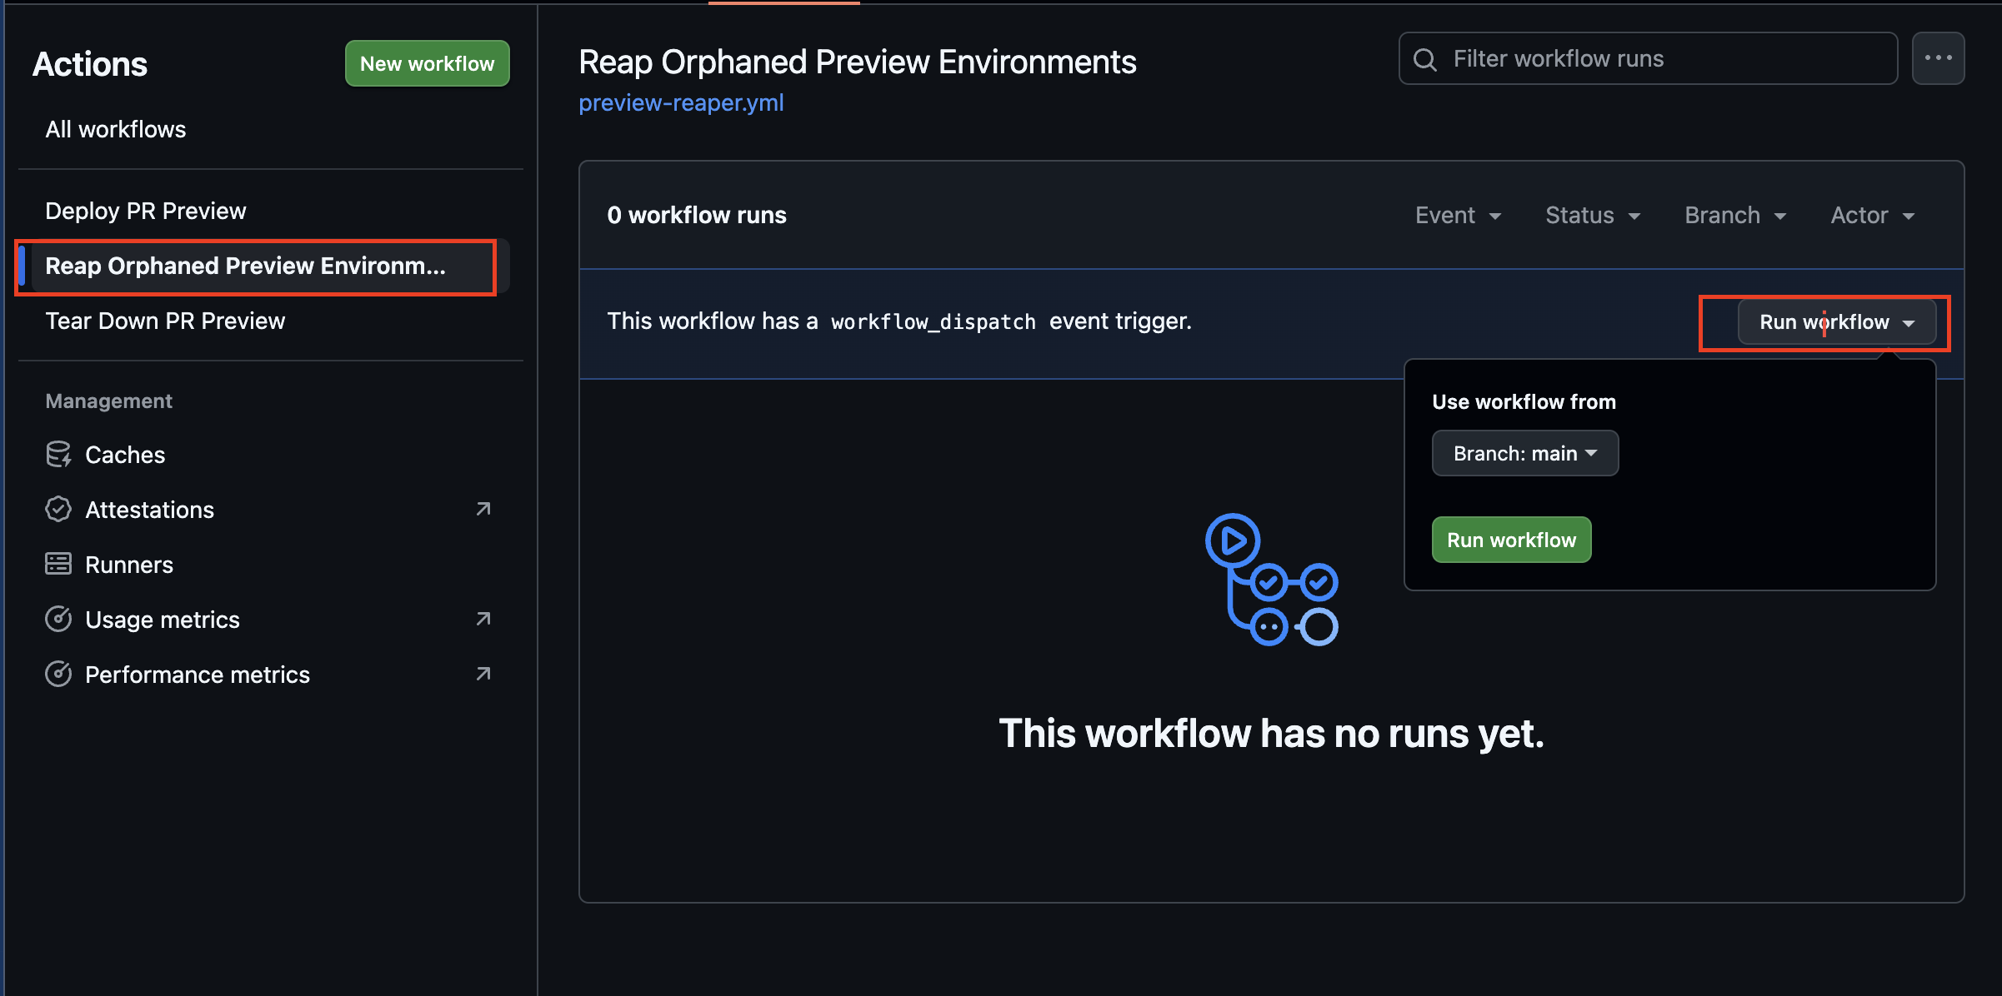Click the Management section heading
Screen dimensions: 2002x996
pos(109,401)
